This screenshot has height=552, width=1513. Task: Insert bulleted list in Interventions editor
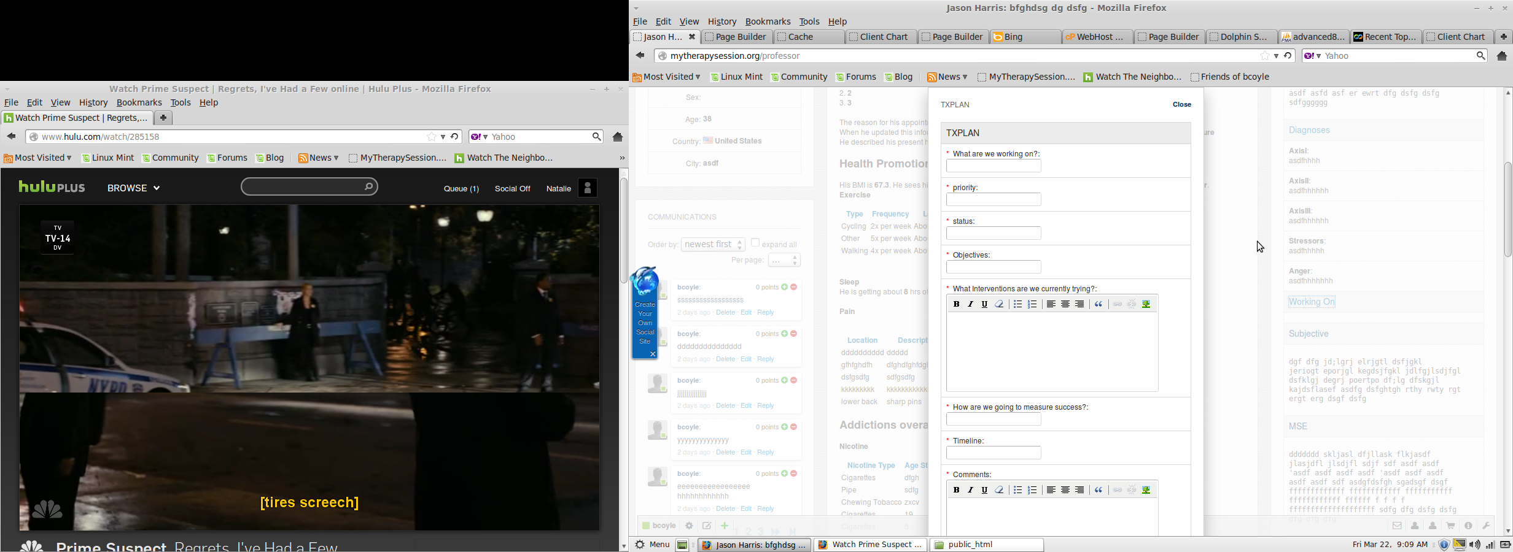1017,304
